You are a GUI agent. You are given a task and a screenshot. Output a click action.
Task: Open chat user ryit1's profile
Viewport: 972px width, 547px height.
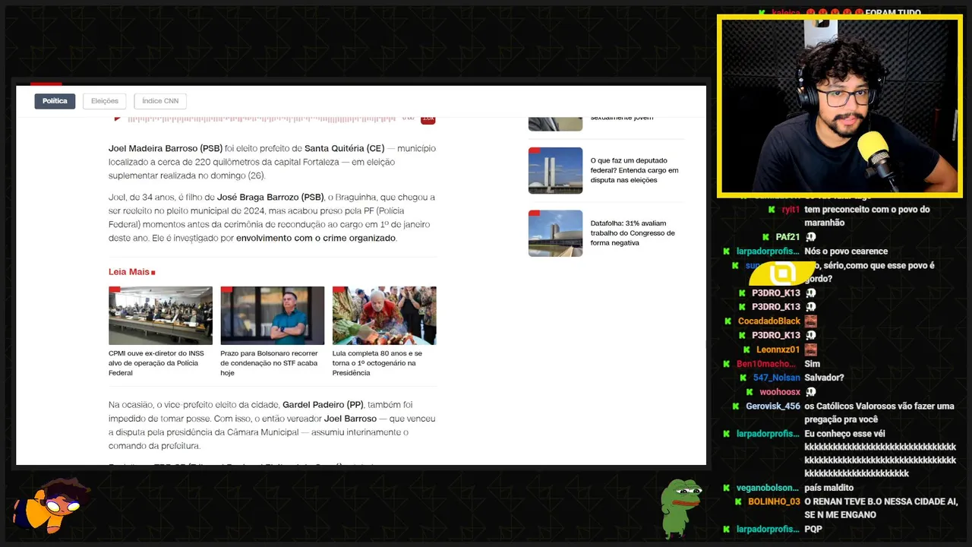791,210
